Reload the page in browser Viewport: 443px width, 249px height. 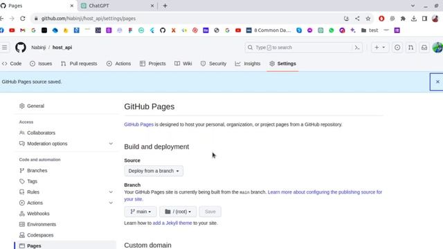23,19
